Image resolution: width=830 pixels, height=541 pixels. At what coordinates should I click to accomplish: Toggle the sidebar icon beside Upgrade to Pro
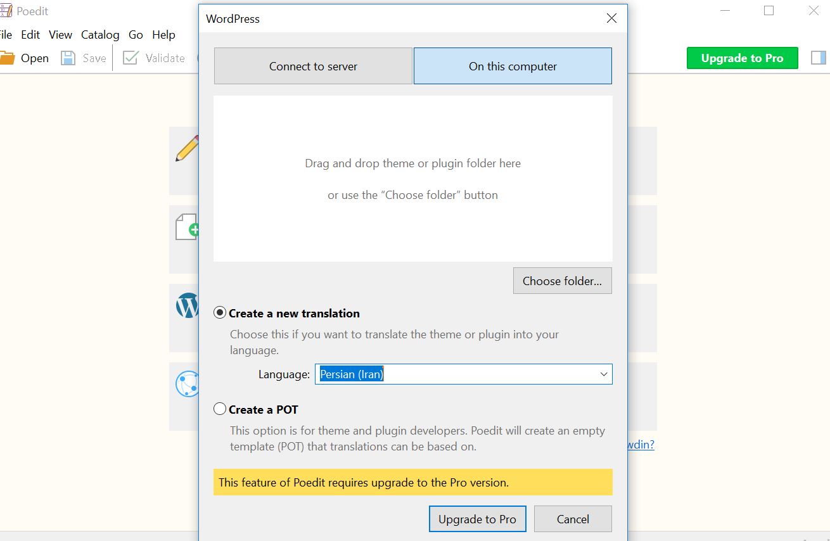point(818,58)
